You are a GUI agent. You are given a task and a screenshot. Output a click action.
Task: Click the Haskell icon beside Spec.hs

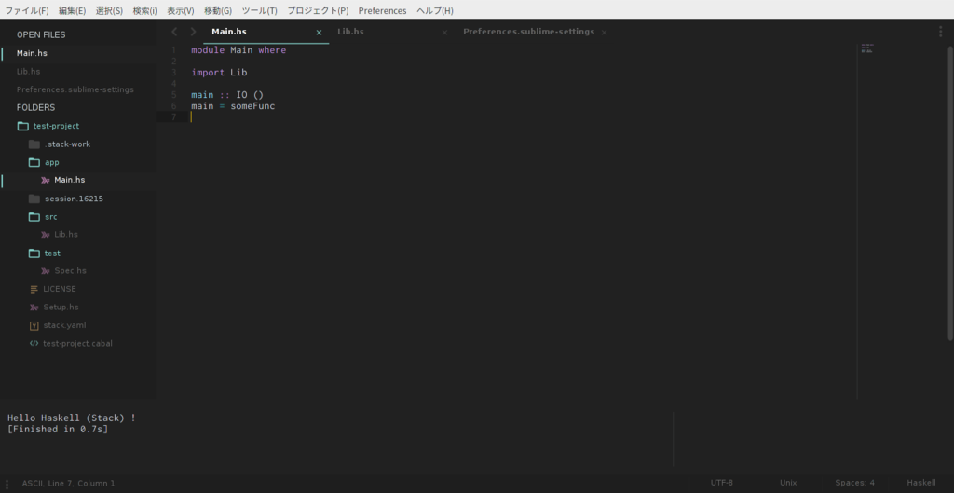(x=45, y=271)
